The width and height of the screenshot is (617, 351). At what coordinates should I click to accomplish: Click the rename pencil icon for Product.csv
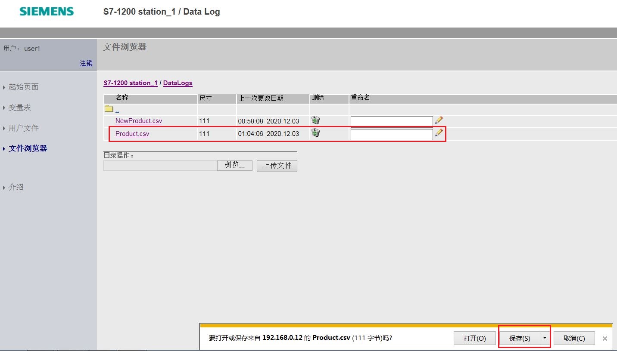(439, 132)
